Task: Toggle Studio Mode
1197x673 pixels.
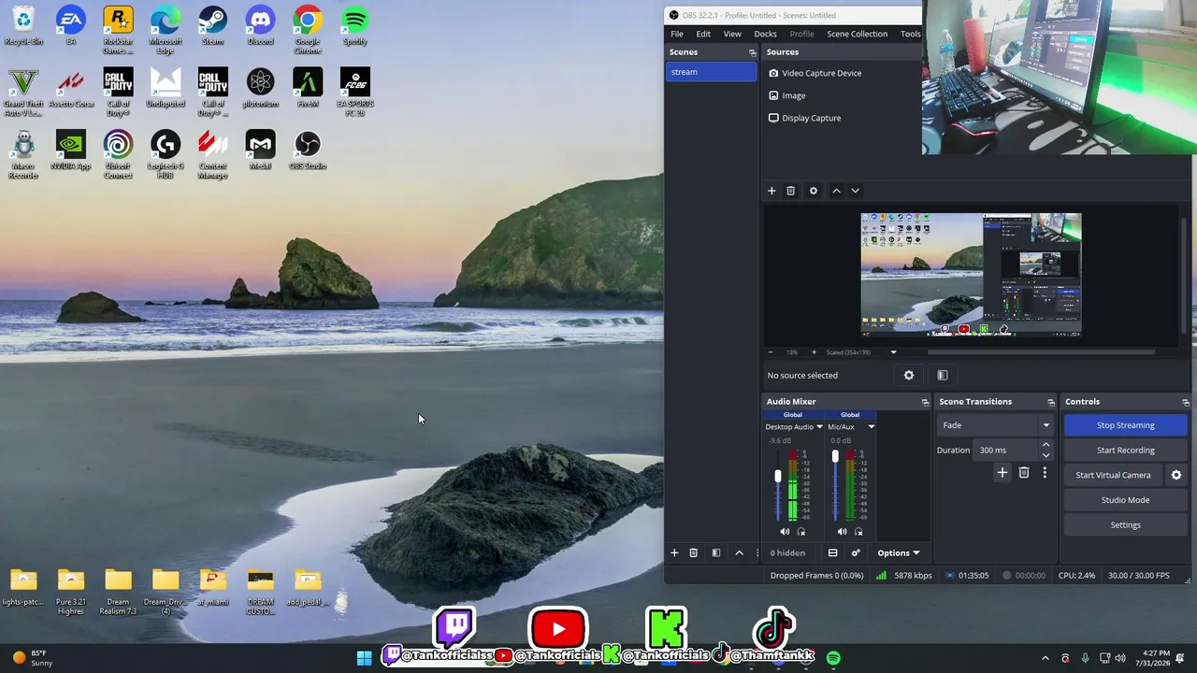Action: 1125,500
